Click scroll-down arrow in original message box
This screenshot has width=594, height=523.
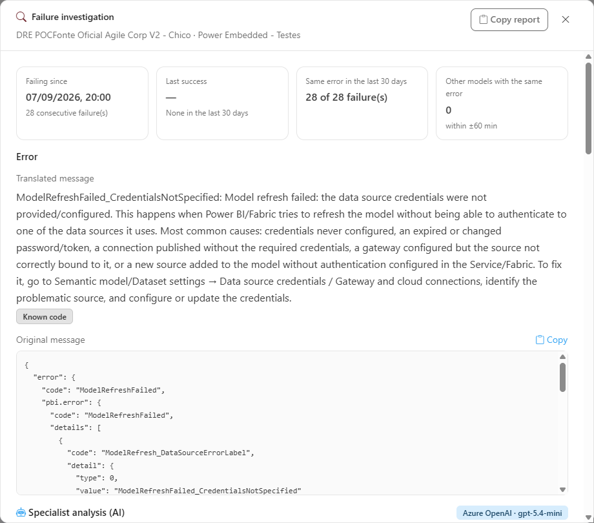coord(562,489)
